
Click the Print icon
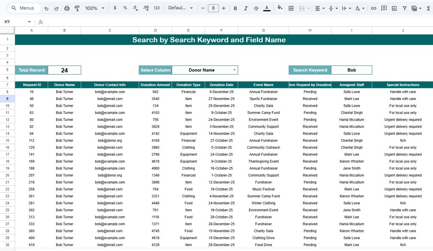[67, 8]
